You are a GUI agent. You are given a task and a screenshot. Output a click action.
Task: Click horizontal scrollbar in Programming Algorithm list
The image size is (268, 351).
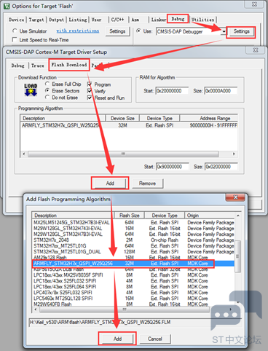pos(123,154)
